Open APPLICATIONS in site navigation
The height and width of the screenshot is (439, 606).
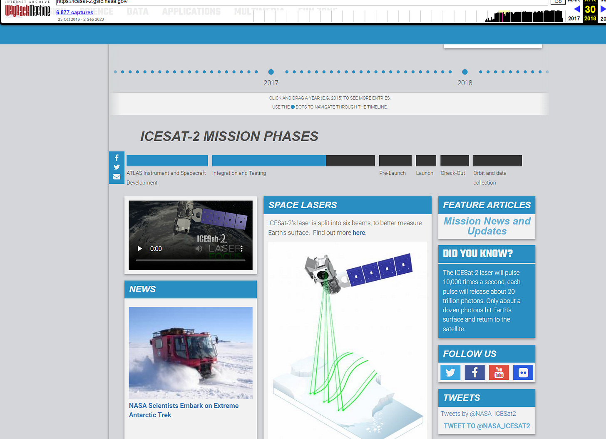(x=191, y=11)
